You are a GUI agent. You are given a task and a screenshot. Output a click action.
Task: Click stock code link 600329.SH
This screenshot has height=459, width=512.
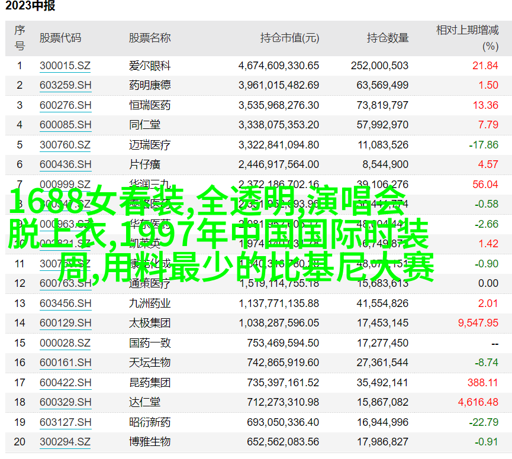click(x=65, y=402)
